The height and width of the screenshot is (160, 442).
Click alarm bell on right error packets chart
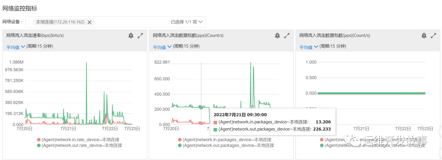pyautogui.click(x=424, y=35)
